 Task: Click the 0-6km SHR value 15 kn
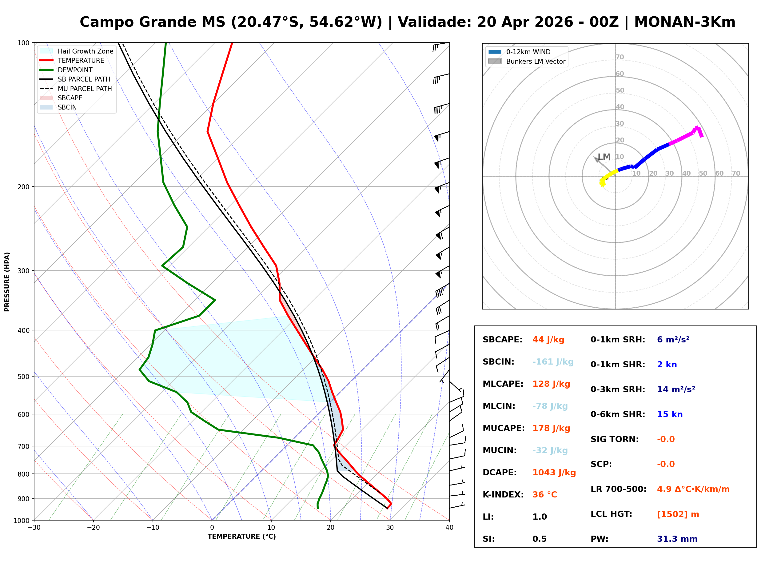[x=670, y=414]
